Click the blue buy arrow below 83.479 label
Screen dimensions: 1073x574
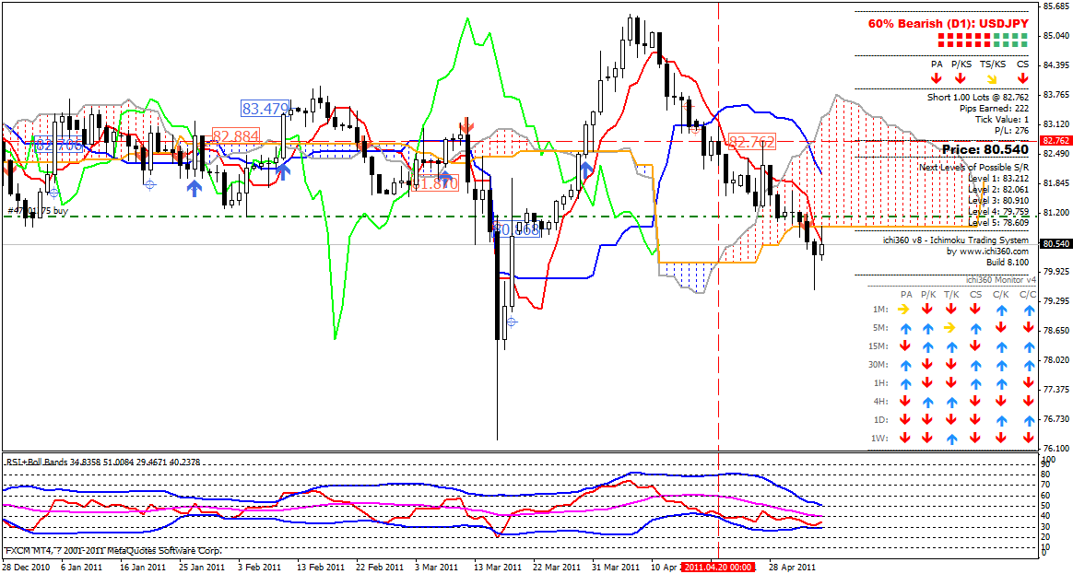pyautogui.click(x=281, y=171)
